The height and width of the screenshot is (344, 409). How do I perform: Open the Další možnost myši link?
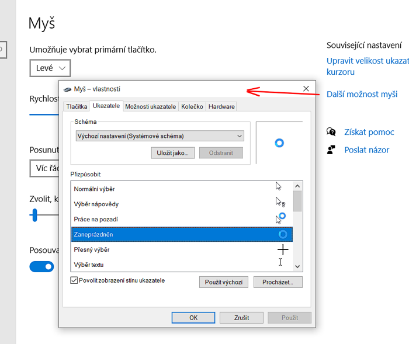click(362, 94)
